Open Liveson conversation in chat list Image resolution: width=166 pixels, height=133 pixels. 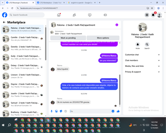[x=23, y=76]
